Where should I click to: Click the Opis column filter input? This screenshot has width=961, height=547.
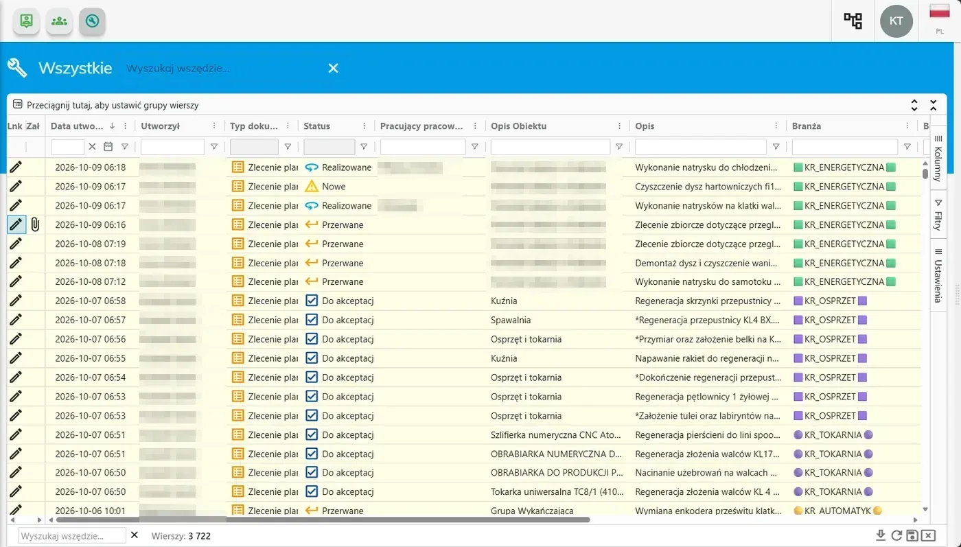point(701,147)
